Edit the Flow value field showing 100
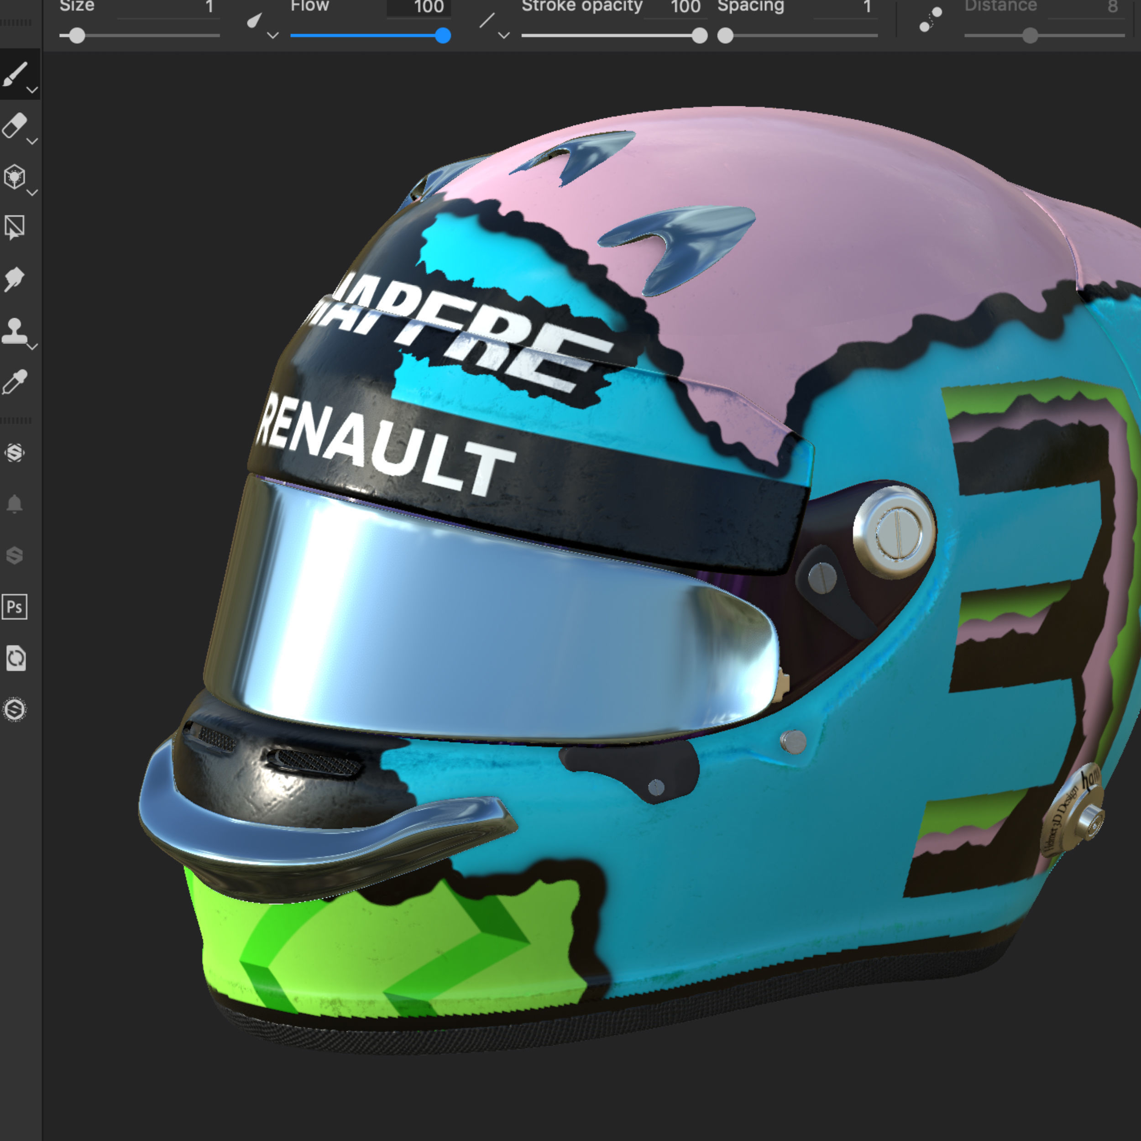 tap(419, 8)
